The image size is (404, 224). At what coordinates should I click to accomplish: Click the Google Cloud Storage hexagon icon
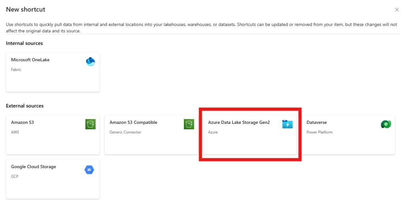[x=89, y=170]
